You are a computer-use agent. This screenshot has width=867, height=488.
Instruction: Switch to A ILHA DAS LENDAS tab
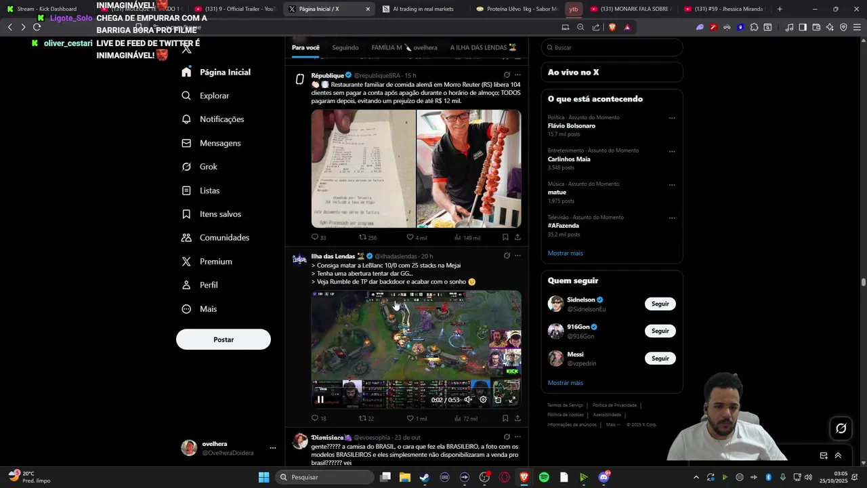(483, 47)
